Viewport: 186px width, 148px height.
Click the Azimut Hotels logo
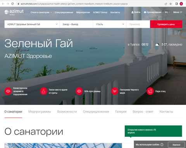pos(14,12)
